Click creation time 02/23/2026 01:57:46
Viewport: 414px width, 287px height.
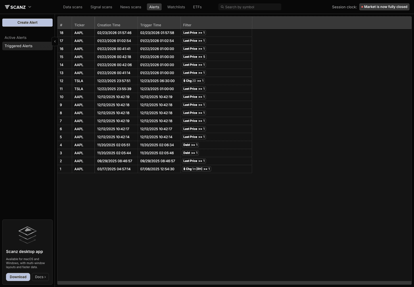pyautogui.click(x=114, y=33)
